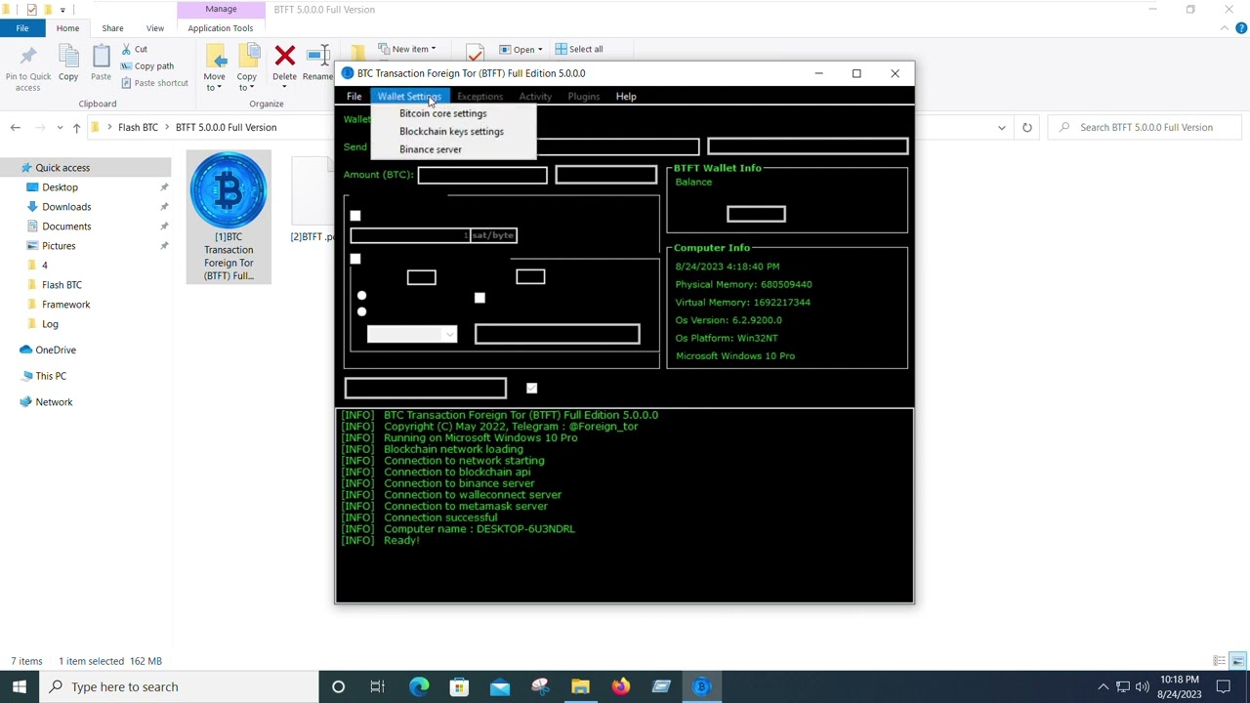Open Quick Access Toolbar customize dropdown

[62, 10]
